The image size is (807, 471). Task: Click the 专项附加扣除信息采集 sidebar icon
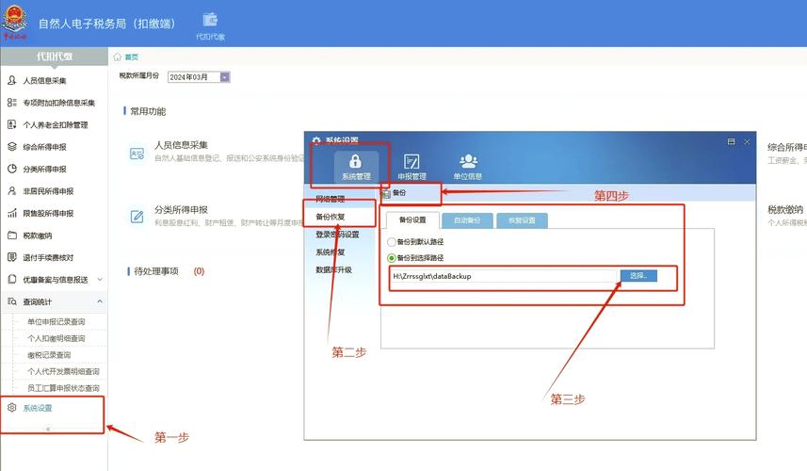pos(12,103)
